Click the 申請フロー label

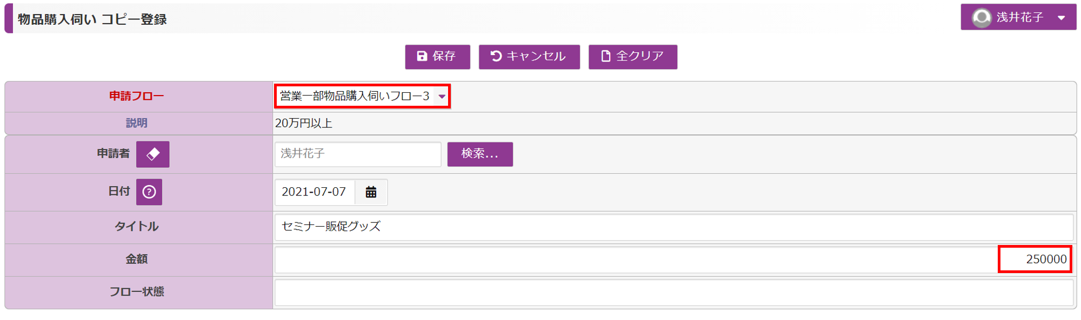tap(137, 96)
